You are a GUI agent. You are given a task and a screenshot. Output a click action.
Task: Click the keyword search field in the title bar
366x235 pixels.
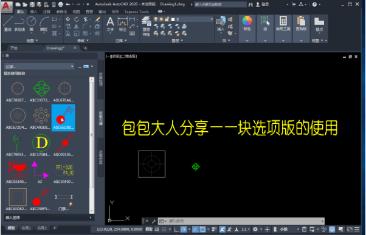(x=220, y=4)
